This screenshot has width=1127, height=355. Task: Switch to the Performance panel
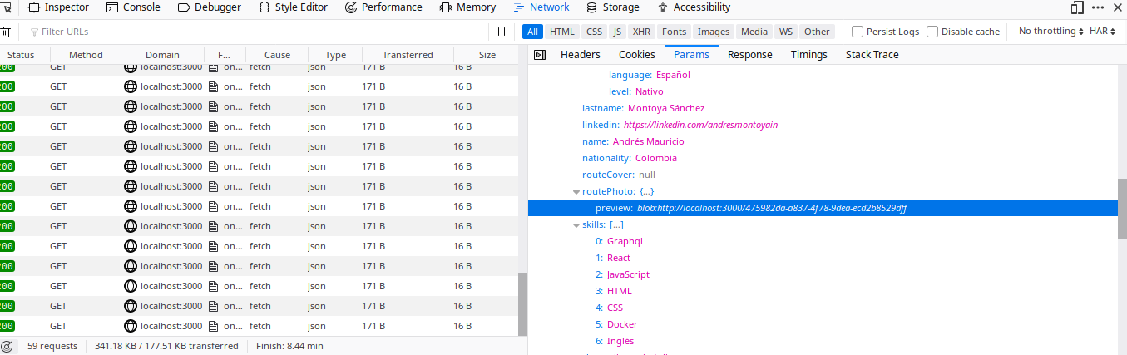pyautogui.click(x=383, y=7)
